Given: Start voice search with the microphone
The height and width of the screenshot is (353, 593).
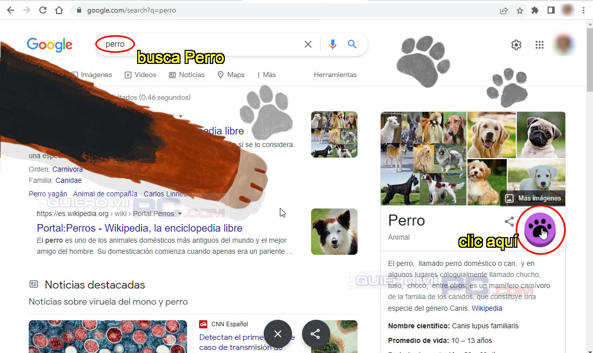Looking at the screenshot, I should 332,44.
